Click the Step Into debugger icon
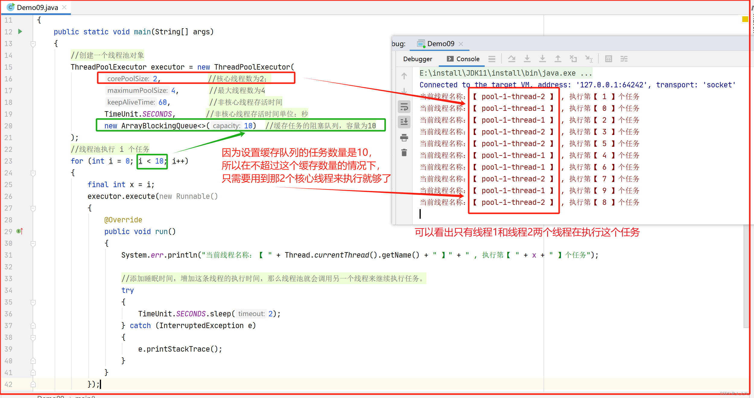Viewport: 754px width, 398px height. point(527,59)
